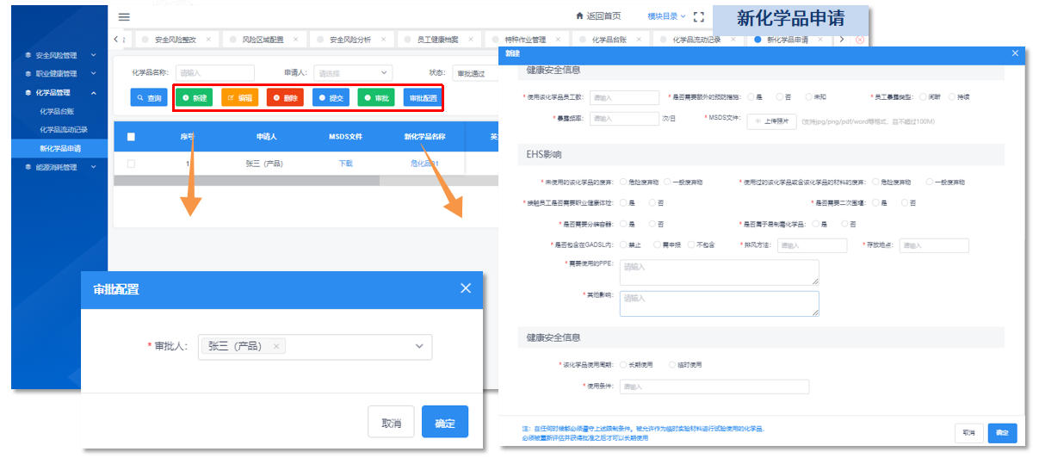Click the fullscreen icon in top bar
This screenshot has height=458, width=1039.
click(x=698, y=16)
